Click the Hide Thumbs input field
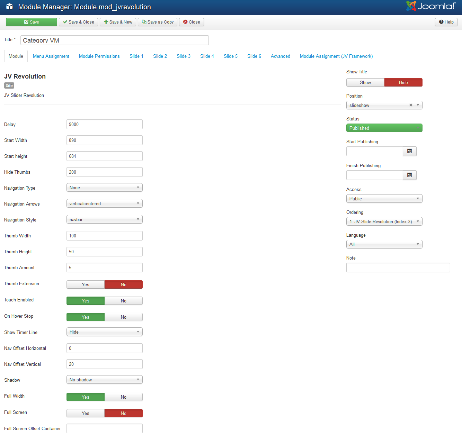The image size is (462, 444). pyautogui.click(x=105, y=172)
